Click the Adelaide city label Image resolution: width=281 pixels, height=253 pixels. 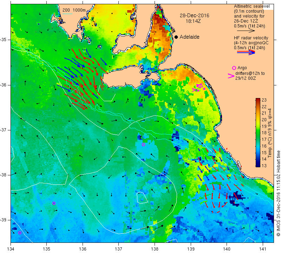click(189, 37)
